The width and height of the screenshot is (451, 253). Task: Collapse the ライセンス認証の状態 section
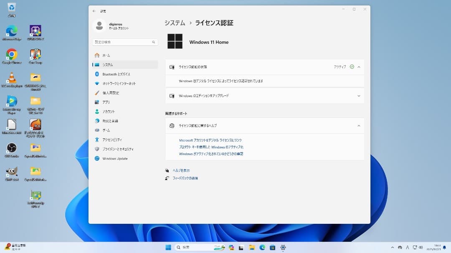click(358, 67)
